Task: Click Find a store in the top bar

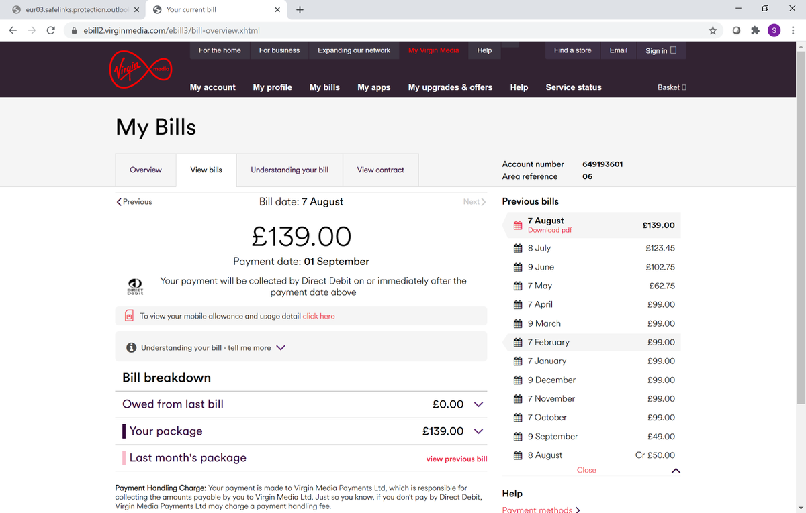Action: click(573, 50)
